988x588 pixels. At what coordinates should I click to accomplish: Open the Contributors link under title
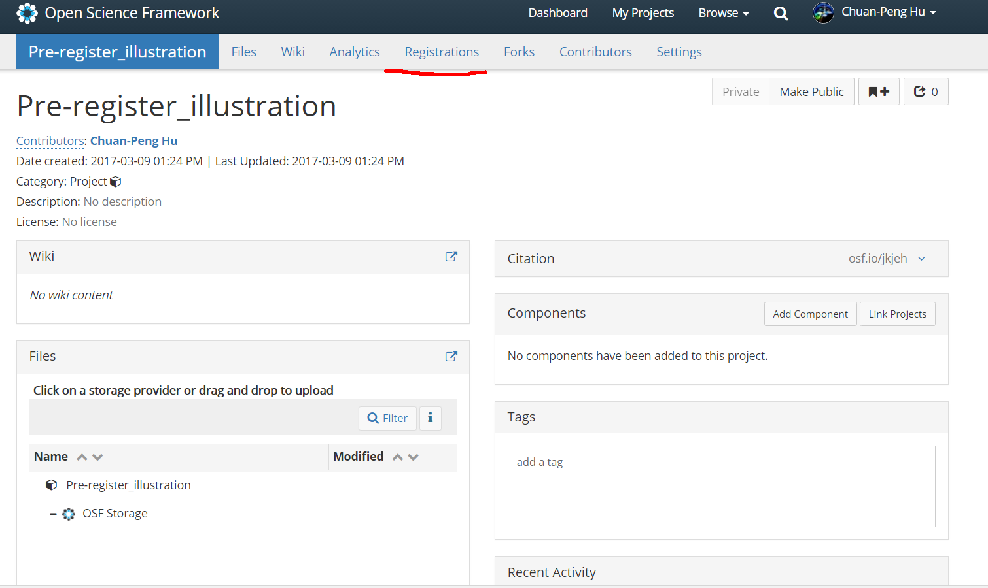pos(50,141)
